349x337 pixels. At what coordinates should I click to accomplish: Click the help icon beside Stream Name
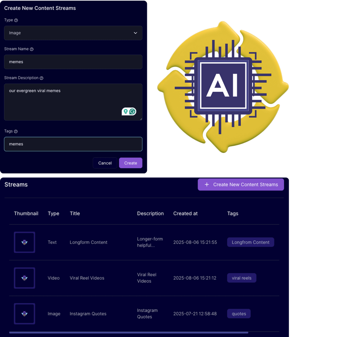click(32, 49)
